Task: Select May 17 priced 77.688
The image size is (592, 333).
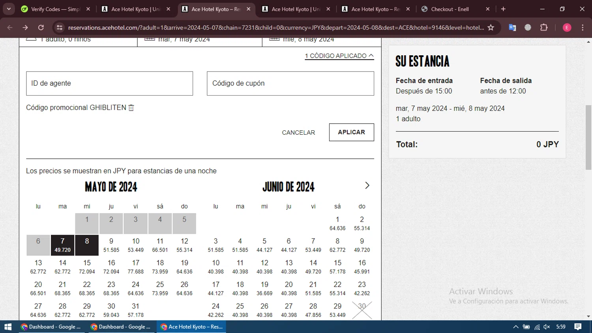Action: tap(136, 267)
